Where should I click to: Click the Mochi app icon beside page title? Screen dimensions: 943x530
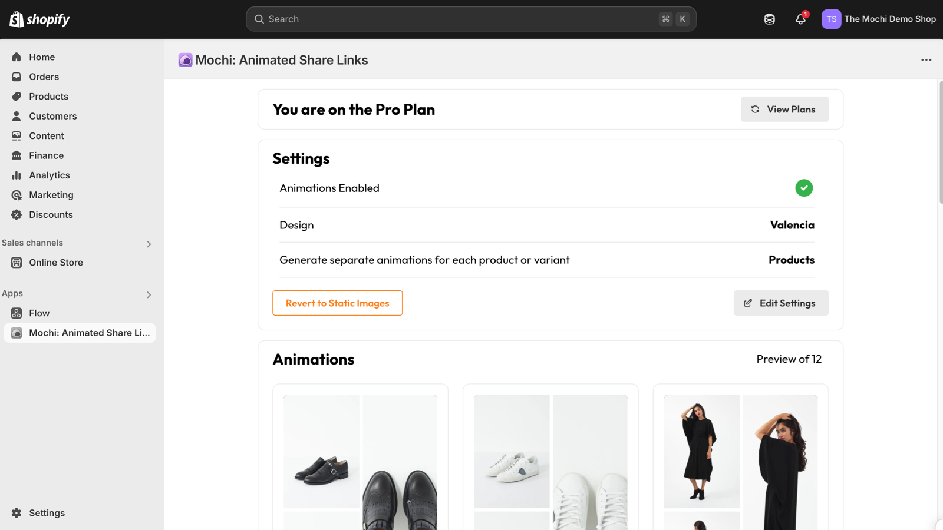(185, 60)
